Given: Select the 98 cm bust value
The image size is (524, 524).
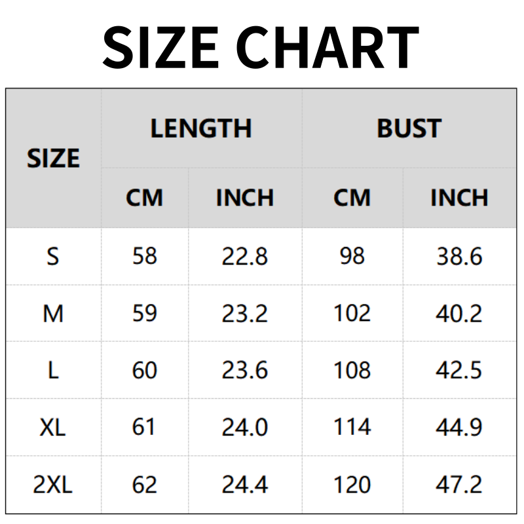Looking at the screenshot, I should [x=352, y=256].
